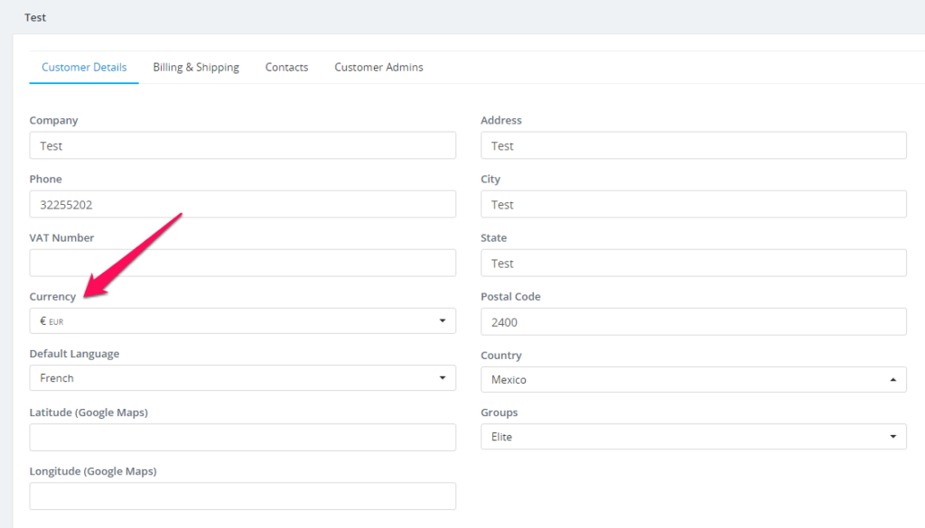The height and width of the screenshot is (528, 925).
Task: Click the Groups dropdown caret icon
Action: pyautogui.click(x=893, y=437)
